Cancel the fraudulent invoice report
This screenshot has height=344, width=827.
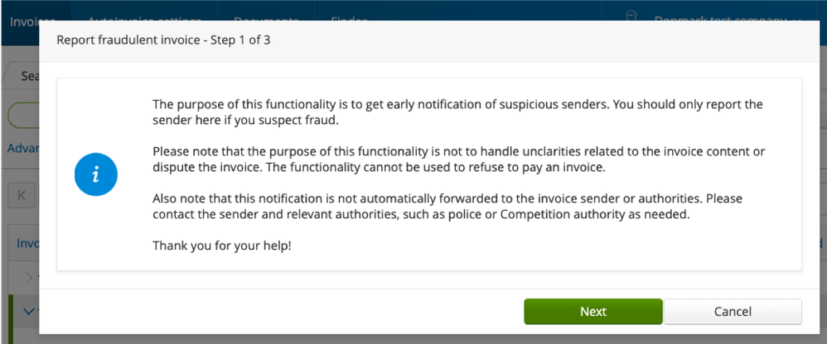tap(733, 312)
